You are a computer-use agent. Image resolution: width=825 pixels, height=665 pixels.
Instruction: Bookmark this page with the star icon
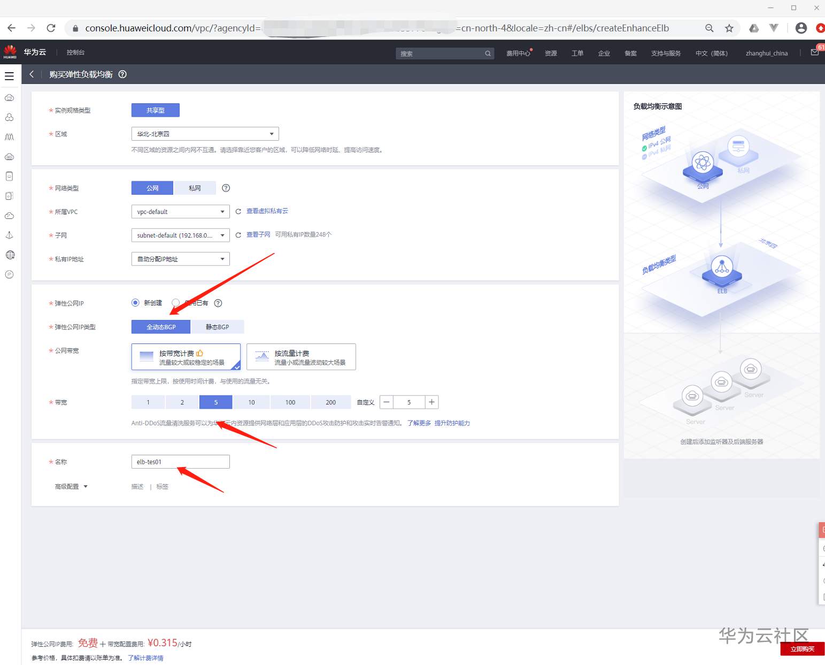pyautogui.click(x=729, y=28)
